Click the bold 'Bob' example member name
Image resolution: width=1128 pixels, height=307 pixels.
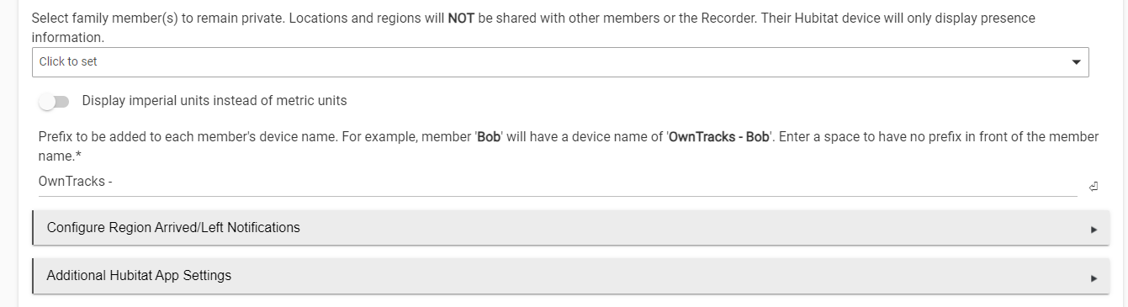[490, 136]
